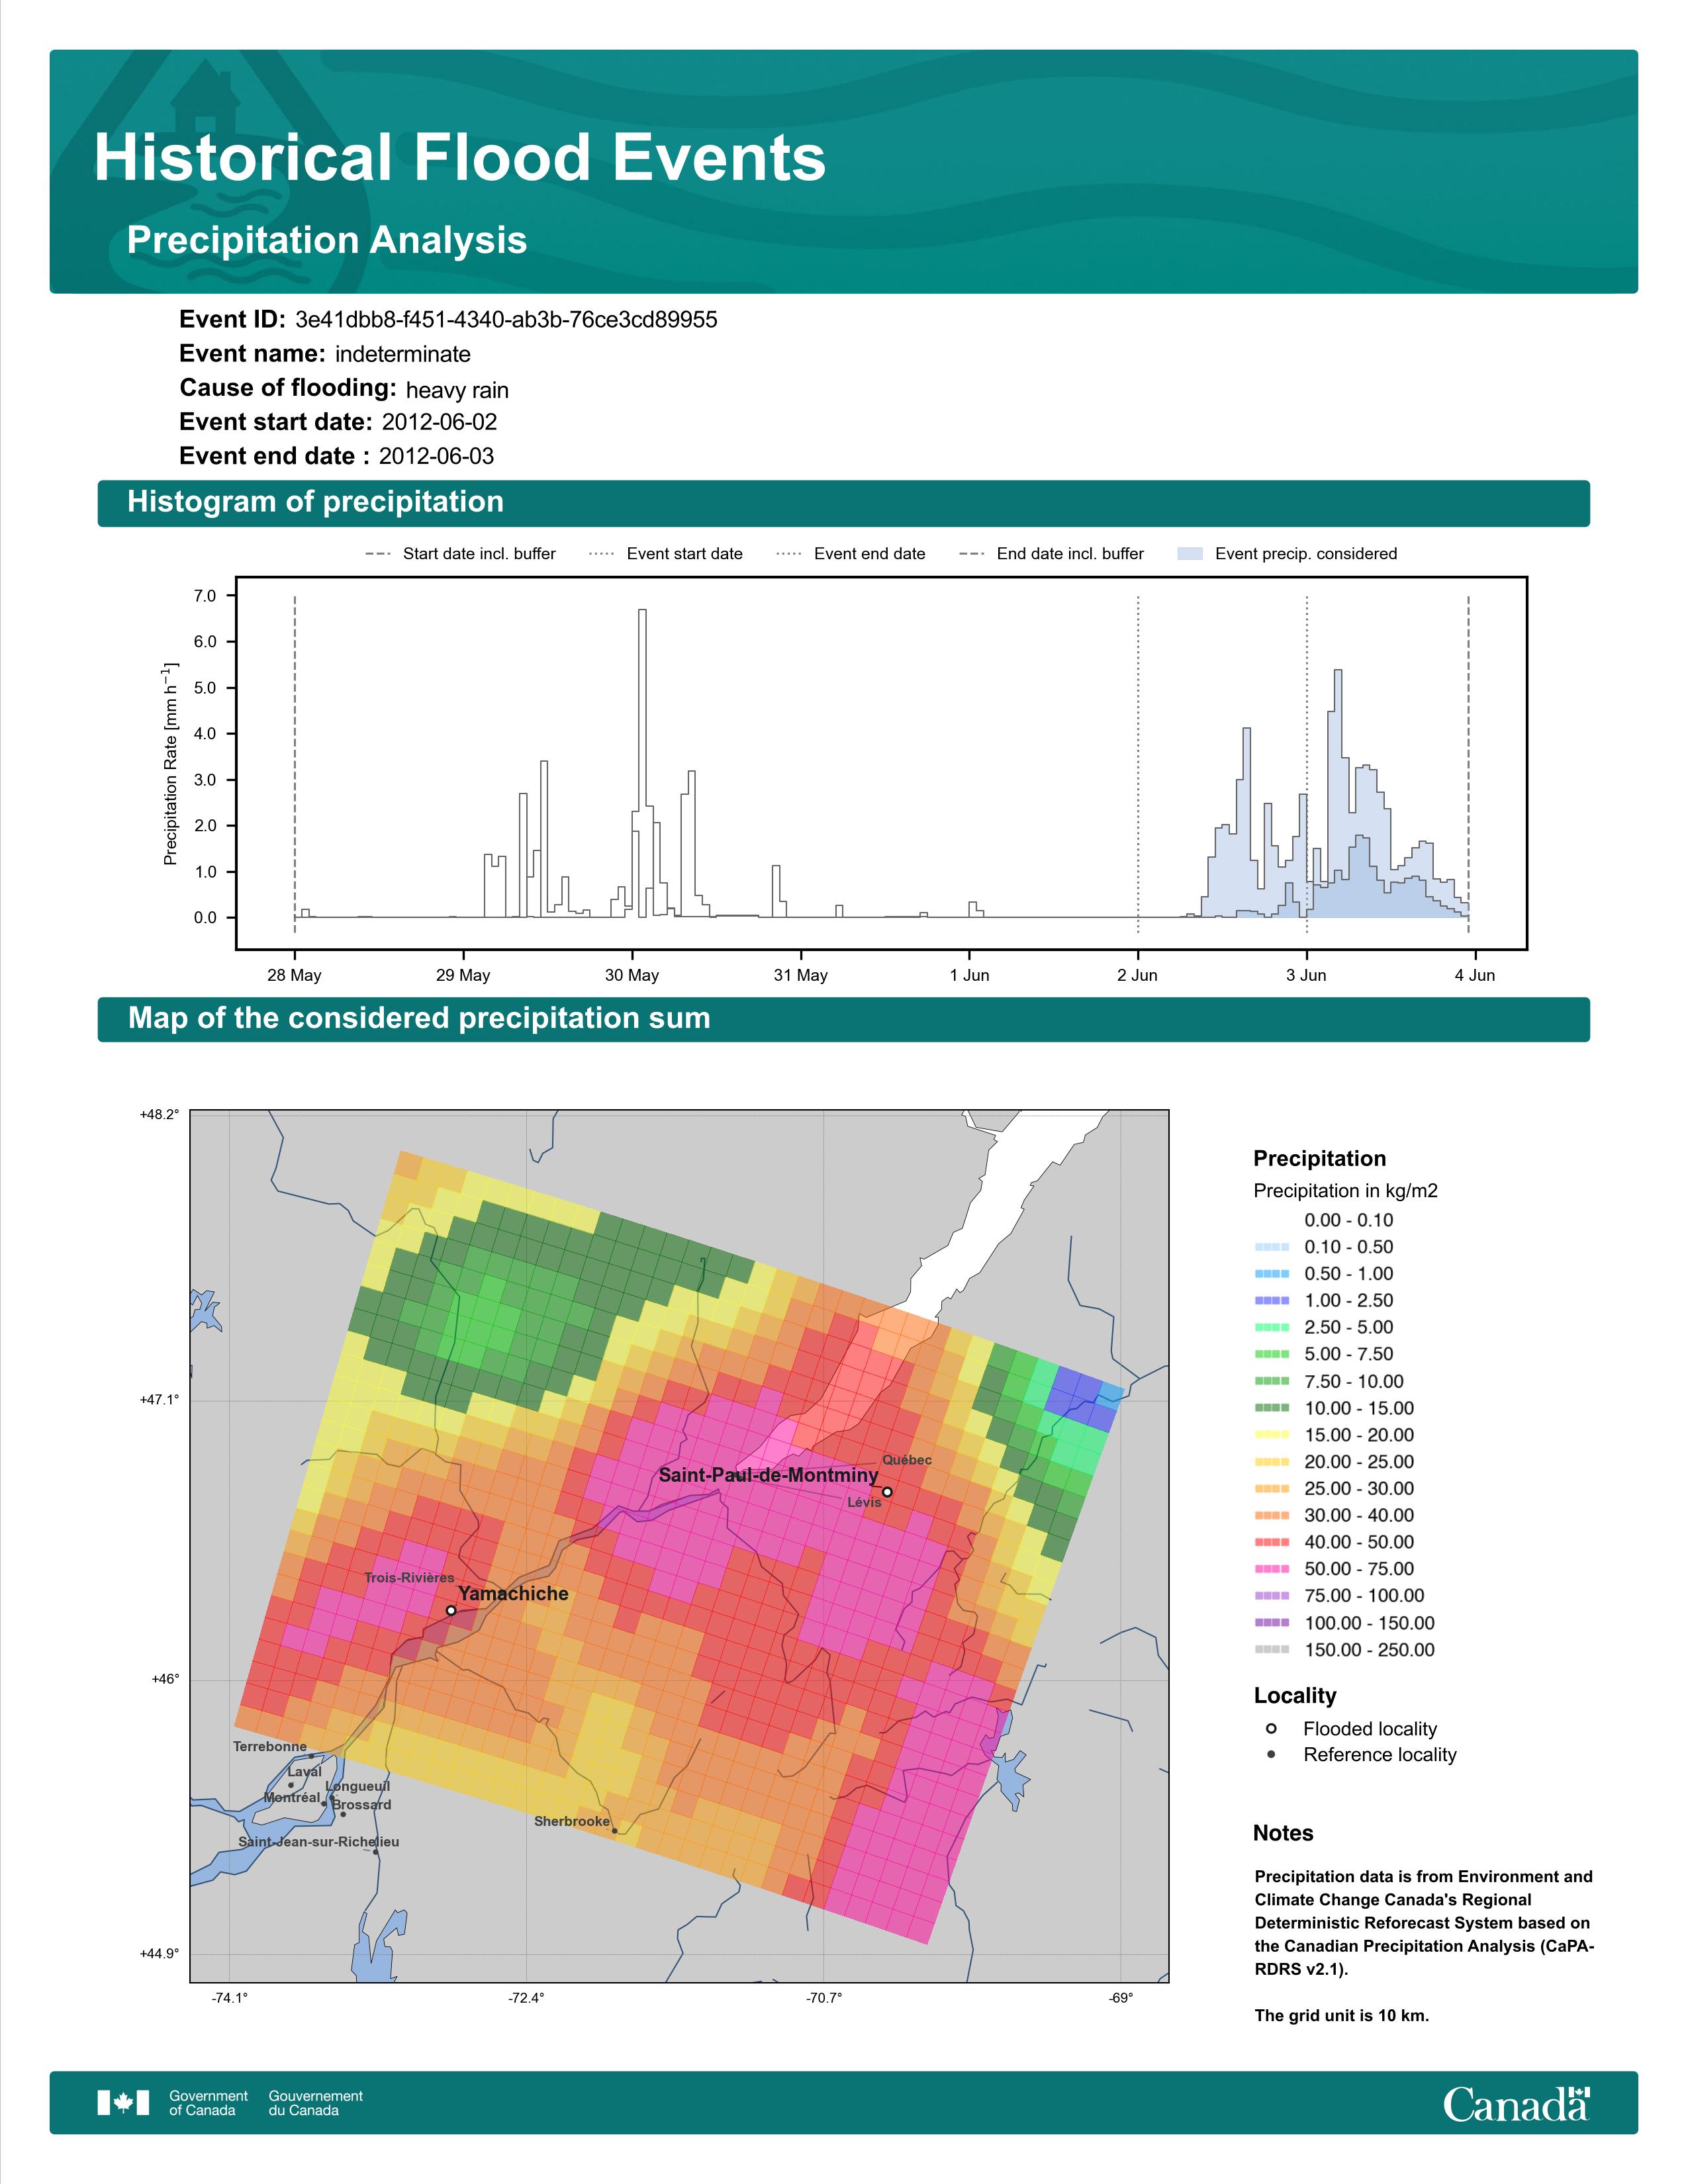Click the '28 May' x-axis label

[x=294, y=975]
